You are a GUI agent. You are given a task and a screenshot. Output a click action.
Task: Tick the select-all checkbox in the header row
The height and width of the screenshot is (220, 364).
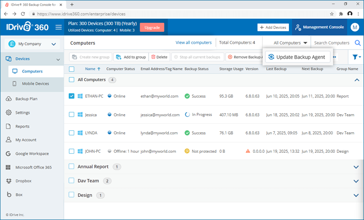click(71, 69)
